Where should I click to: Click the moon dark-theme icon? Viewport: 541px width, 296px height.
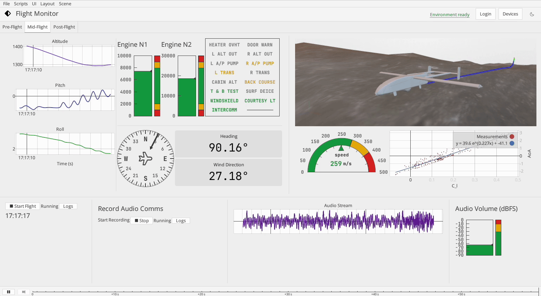pyautogui.click(x=533, y=14)
